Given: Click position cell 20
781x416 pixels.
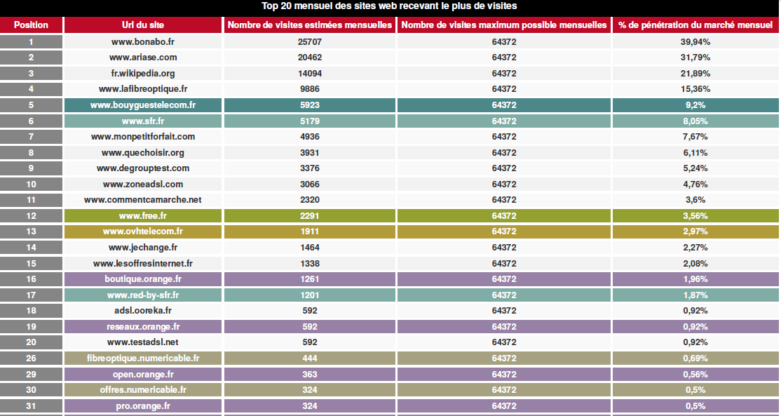Looking at the screenshot, I should pyautogui.click(x=31, y=342).
